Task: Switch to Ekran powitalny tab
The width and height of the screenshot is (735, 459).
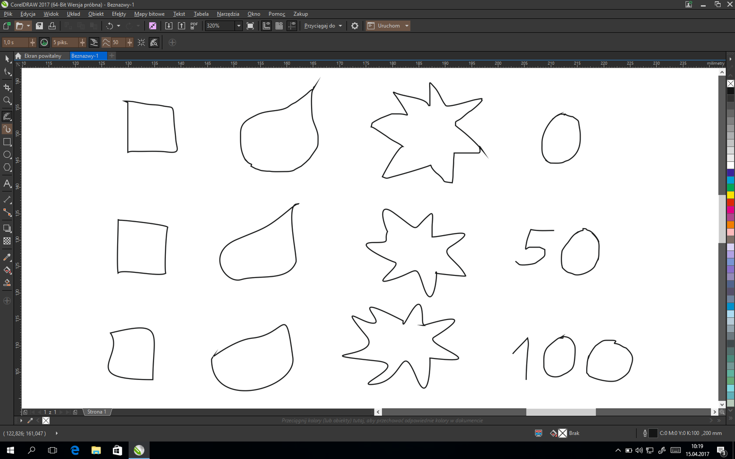Action: tap(42, 56)
